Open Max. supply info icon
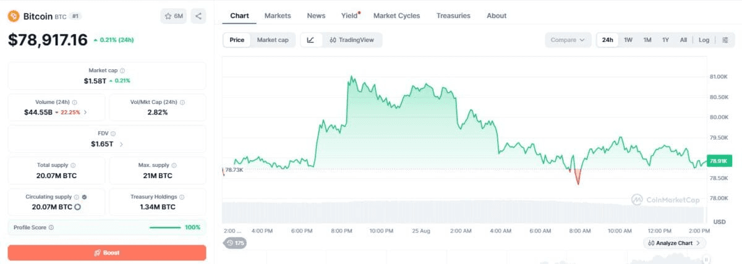742x264 pixels. click(x=174, y=165)
